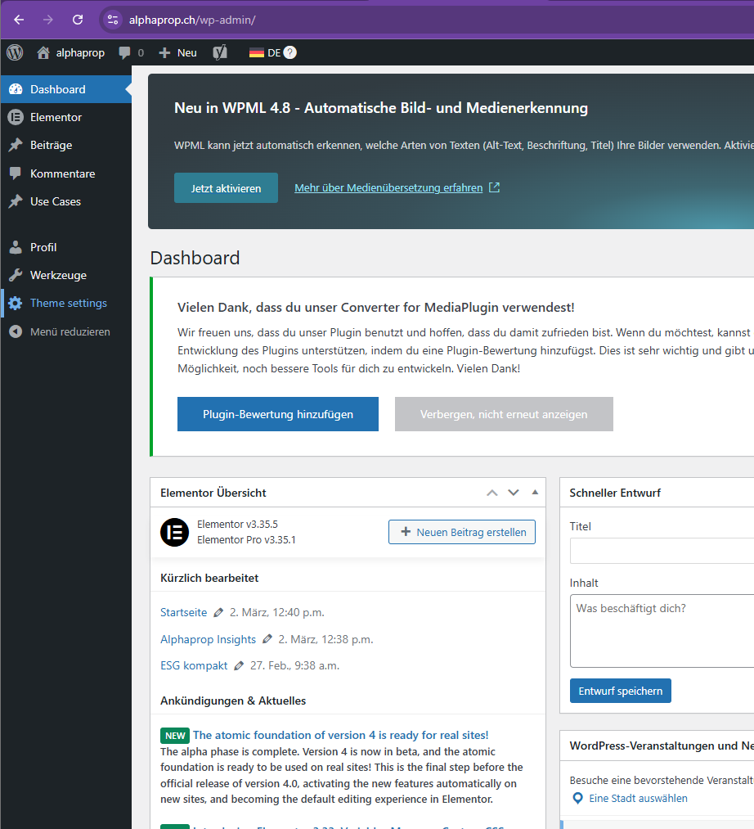Click the Elementor logo in overview widget
This screenshot has height=829, width=754.
coord(174,532)
